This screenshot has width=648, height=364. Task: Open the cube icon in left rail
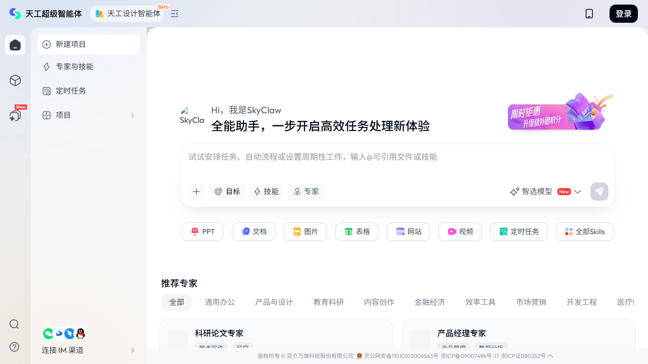click(x=15, y=80)
